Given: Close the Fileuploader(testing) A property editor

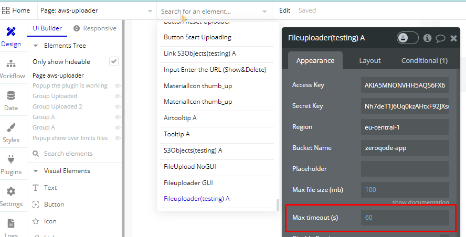Looking at the screenshot, I should pos(453,38).
